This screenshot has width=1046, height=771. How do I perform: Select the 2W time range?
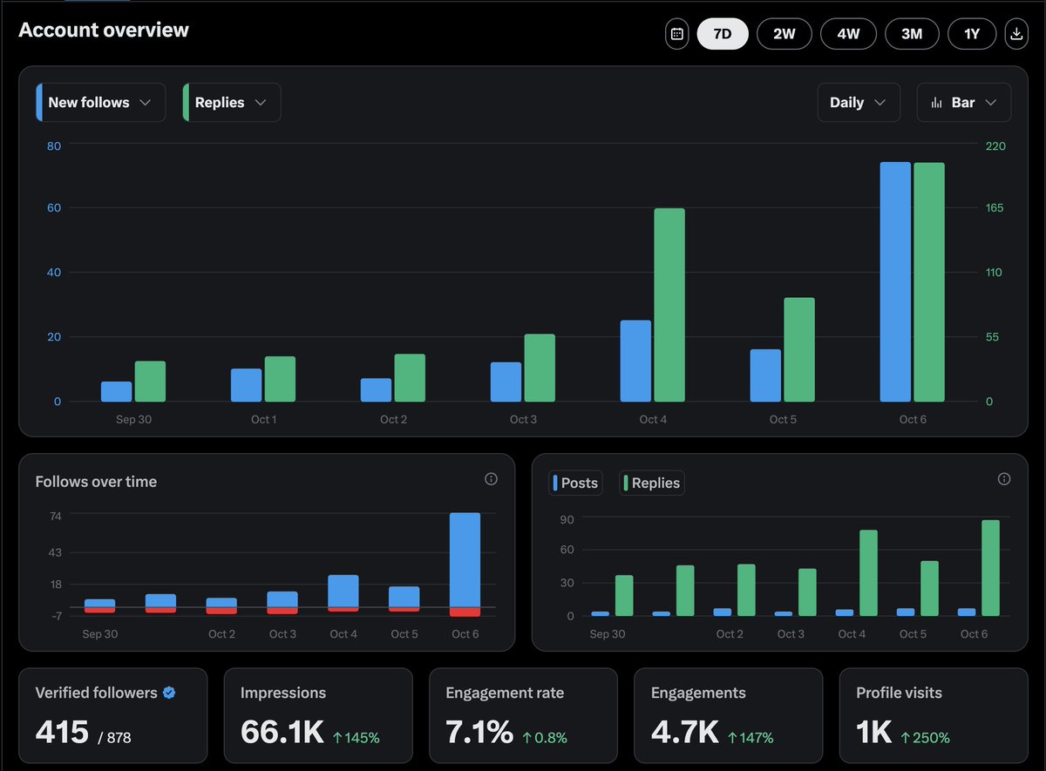[784, 34]
